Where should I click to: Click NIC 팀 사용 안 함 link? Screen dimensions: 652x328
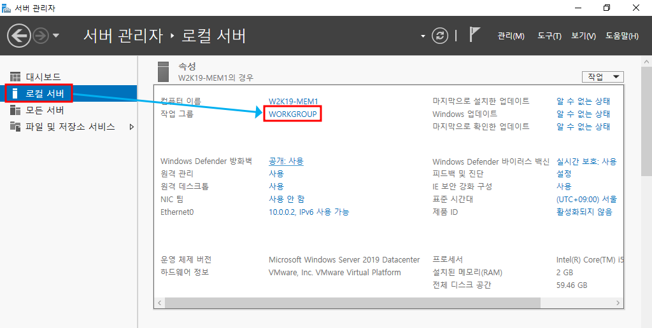pos(287,200)
